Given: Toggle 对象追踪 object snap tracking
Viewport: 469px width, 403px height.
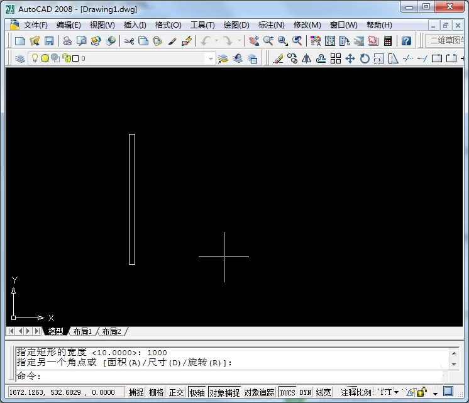Looking at the screenshot, I should click(x=259, y=392).
